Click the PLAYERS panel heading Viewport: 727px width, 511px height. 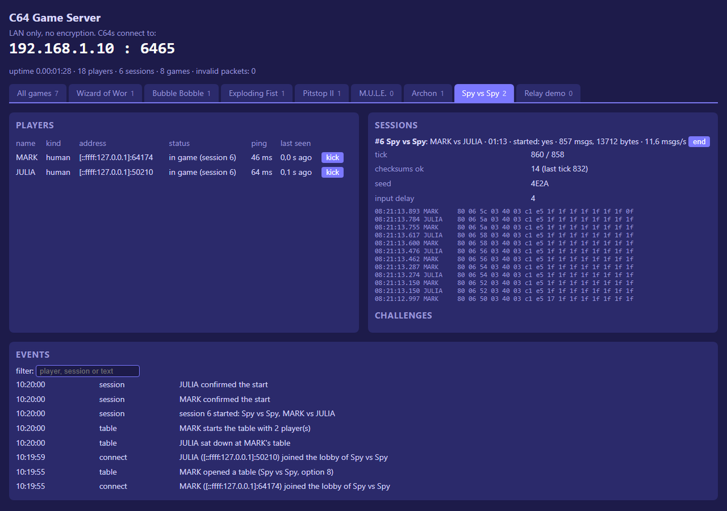tap(35, 125)
